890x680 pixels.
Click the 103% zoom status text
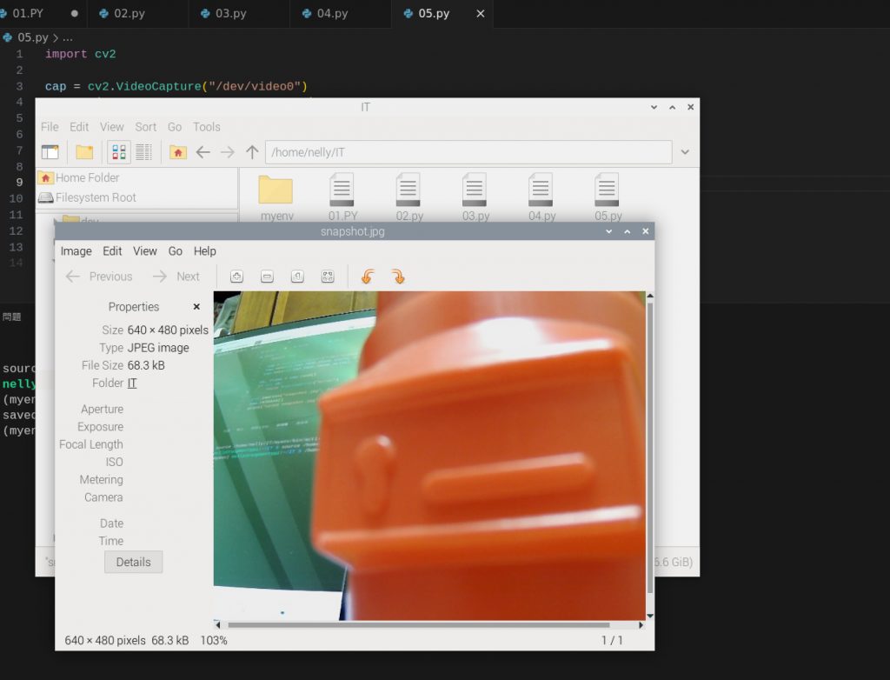click(x=214, y=640)
